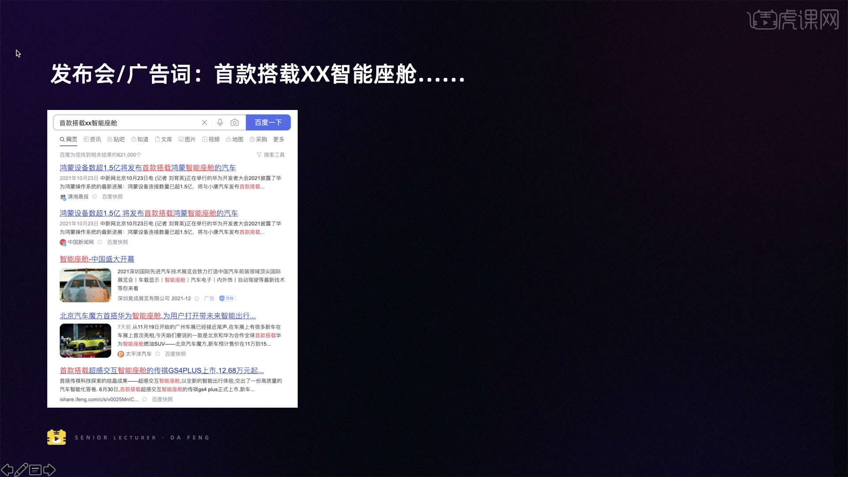Click the 保障 shield badge icon
This screenshot has width=848, height=477.
coord(227,299)
